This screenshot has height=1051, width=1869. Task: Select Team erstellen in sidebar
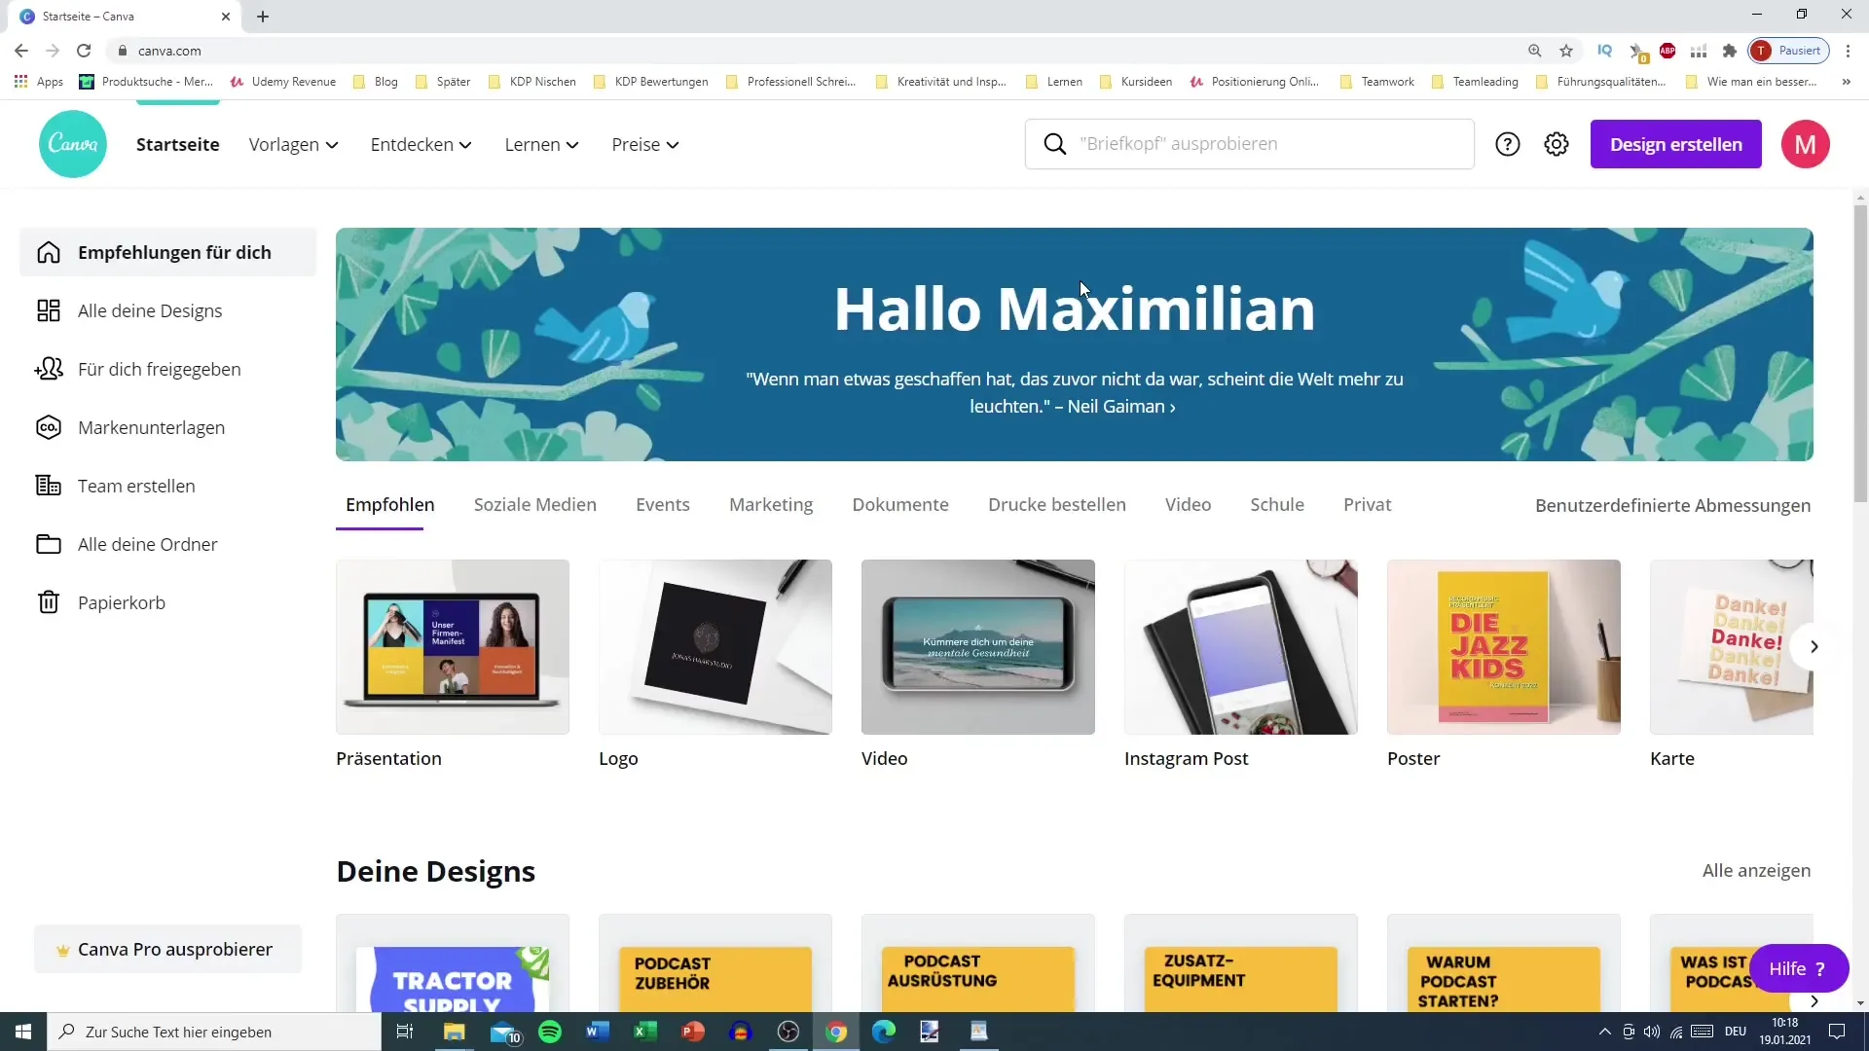click(x=167, y=486)
